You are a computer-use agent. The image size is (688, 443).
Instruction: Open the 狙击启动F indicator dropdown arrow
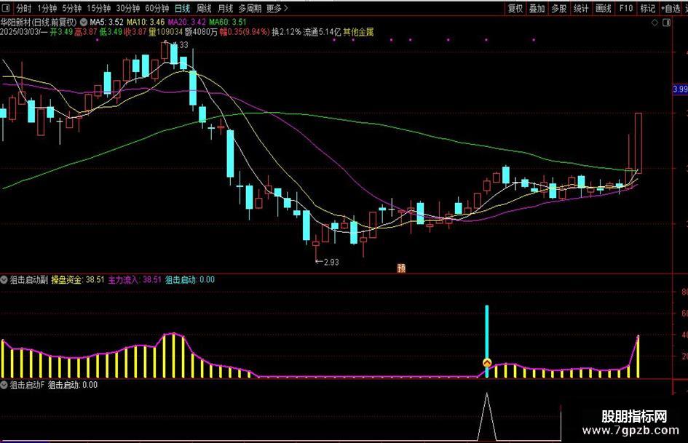pyautogui.click(x=4, y=385)
